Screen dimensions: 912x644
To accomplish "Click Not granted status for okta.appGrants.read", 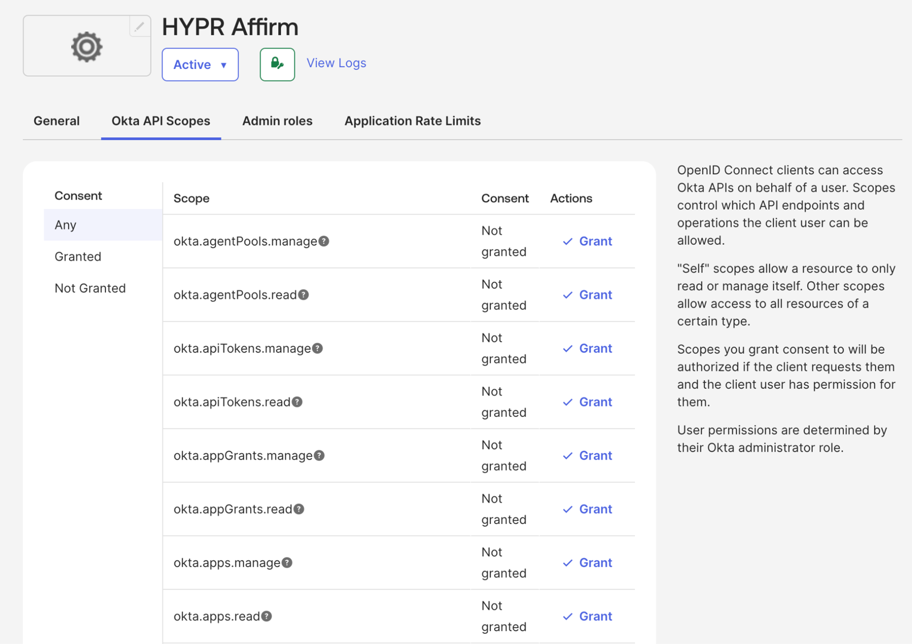I will [504, 509].
